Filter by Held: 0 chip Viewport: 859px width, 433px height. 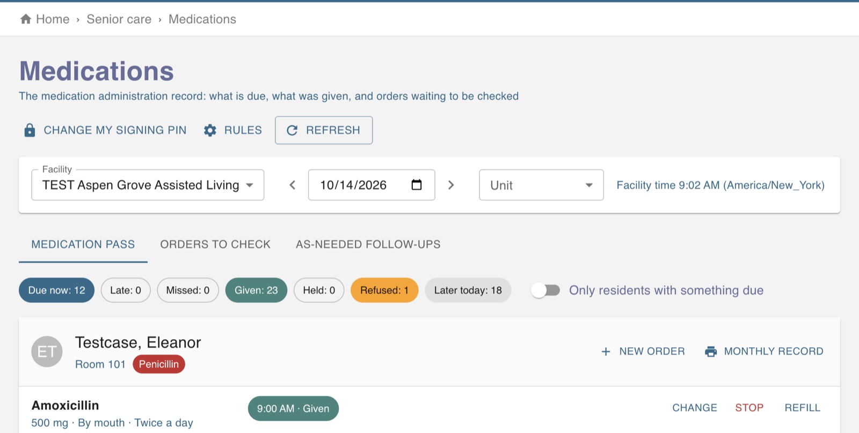point(319,290)
